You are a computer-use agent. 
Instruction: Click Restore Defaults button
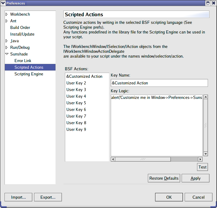(164, 178)
